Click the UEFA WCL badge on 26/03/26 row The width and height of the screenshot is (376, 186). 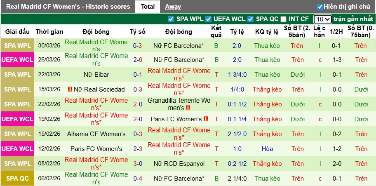tap(16, 60)
